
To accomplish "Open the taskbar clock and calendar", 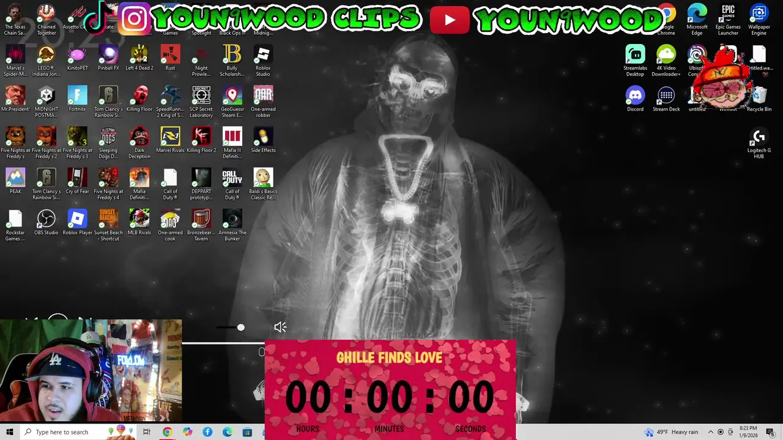I will [748, 432].
